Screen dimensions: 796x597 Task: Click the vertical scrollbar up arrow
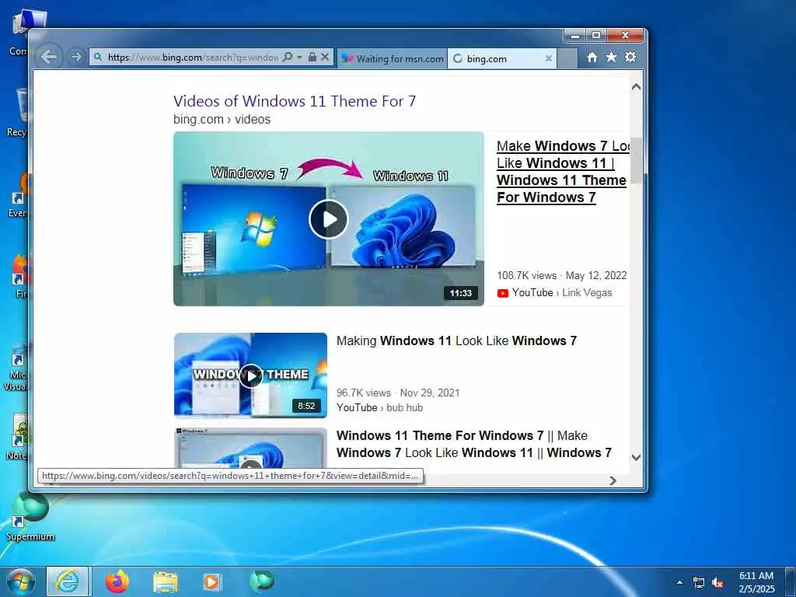click(636, 87)
